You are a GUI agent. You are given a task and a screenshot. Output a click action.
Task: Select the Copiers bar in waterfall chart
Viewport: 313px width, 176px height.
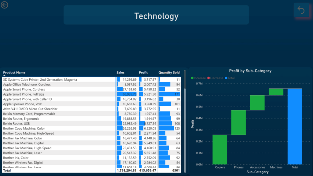click(220, 150)
